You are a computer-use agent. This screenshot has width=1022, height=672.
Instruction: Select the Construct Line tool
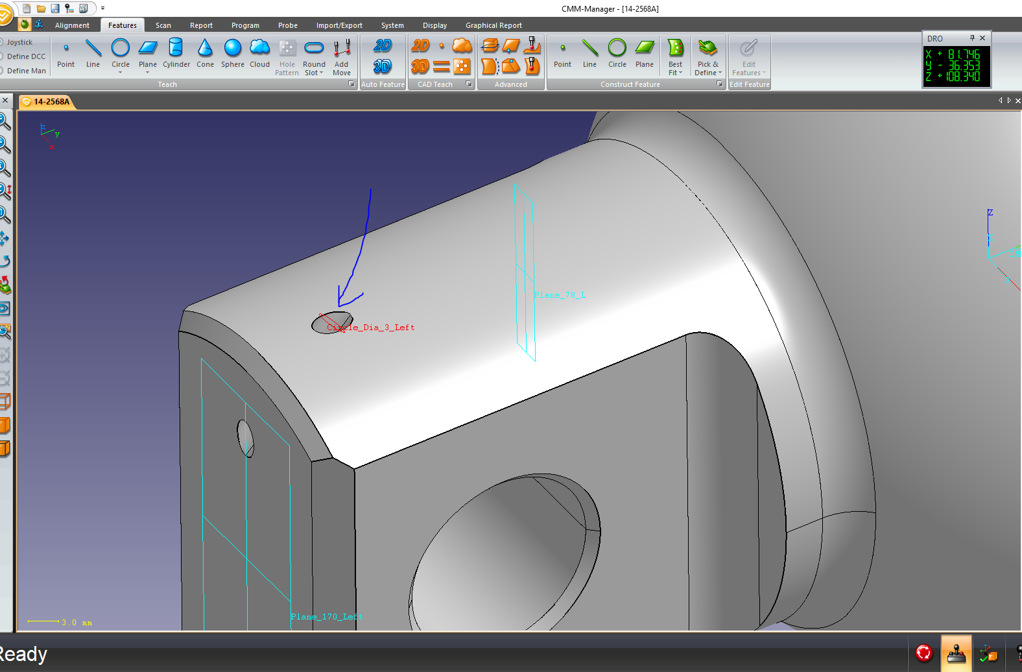coord(589,53)
